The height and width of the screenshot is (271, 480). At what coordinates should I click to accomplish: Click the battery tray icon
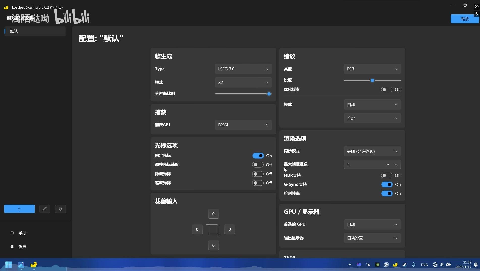[x=449, y=265]
